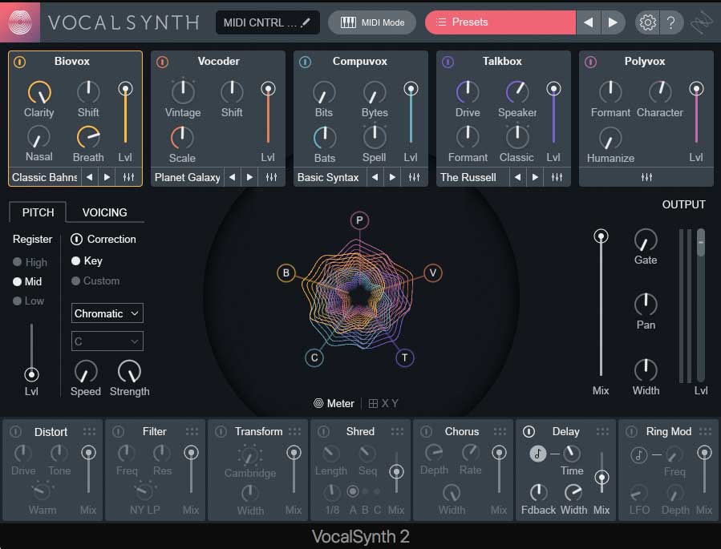Expand the C key dropdown
Screen dimensions: 721x549
pyautogui.click(x=107, y=341)
